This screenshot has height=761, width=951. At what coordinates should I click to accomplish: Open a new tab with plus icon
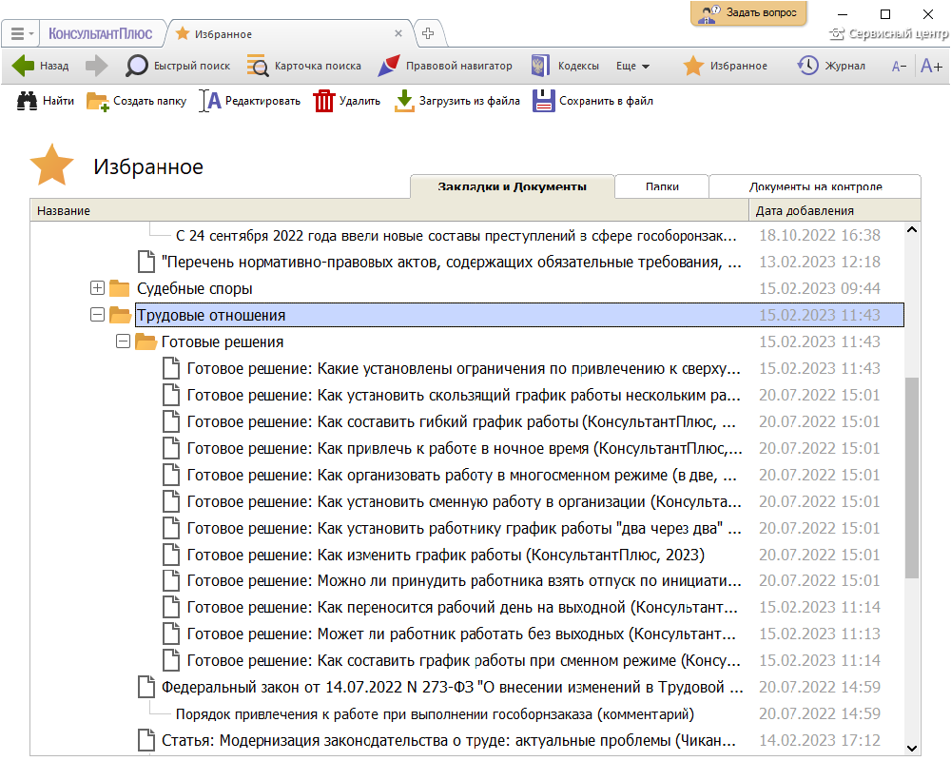428,33
